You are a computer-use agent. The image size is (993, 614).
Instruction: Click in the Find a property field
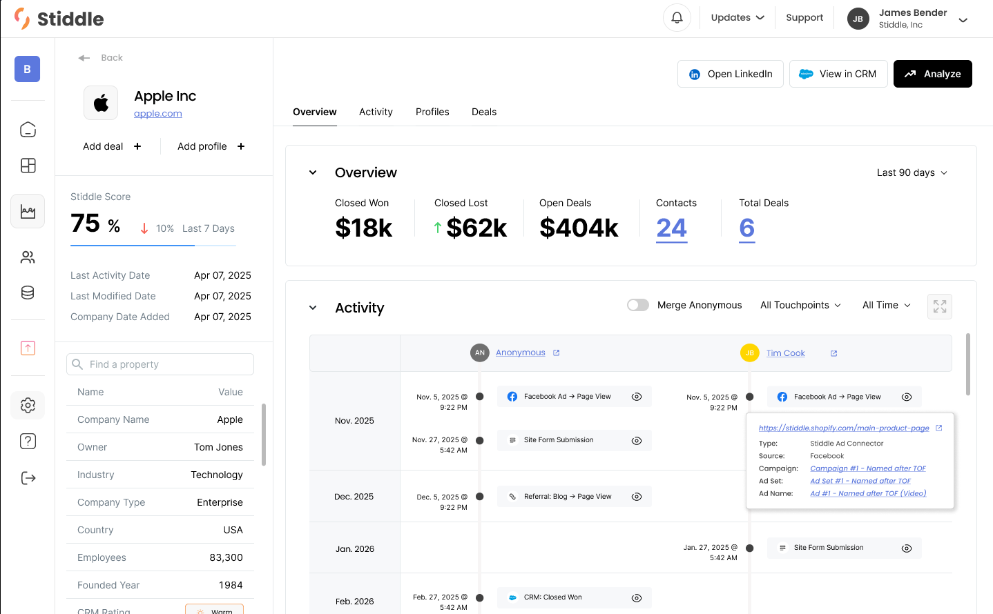click(160, 364)
